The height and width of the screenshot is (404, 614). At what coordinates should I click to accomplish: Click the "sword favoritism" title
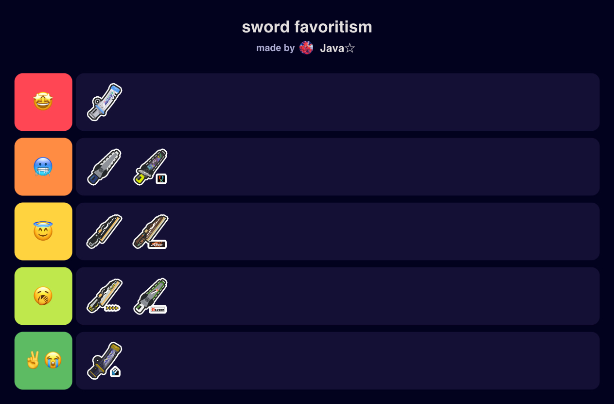[307, 27]
